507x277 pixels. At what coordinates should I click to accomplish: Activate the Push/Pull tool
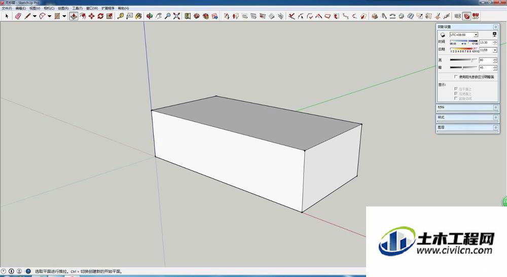click(74, 16)
